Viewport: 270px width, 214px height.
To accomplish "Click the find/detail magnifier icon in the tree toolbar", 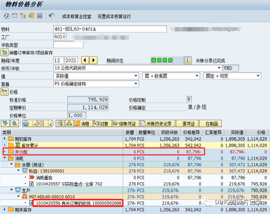I will pos(60,123).
